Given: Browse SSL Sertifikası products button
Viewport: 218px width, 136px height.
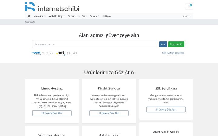Looking at the screenshot, I should 166,109.
